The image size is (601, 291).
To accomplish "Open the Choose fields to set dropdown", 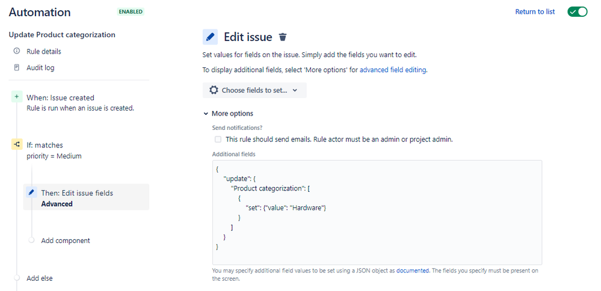I will tap(254, 90).
